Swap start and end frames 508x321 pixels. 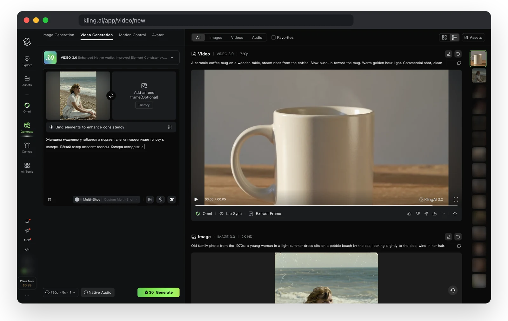(x=111, y=96)
